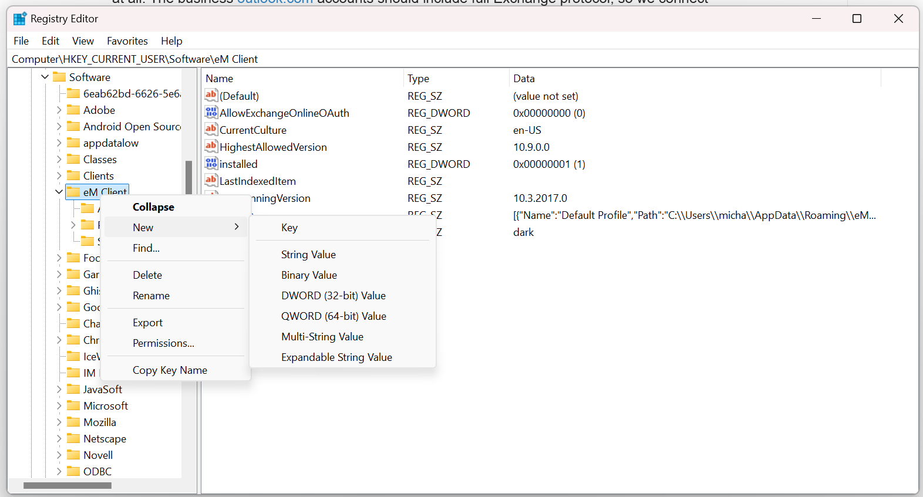This screenshot has height=497, width=923.
Task: Open the File menu
Action: click(21, 40)
